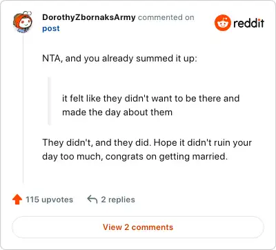Click the orange upvote arrow icon

click(17, 200)
